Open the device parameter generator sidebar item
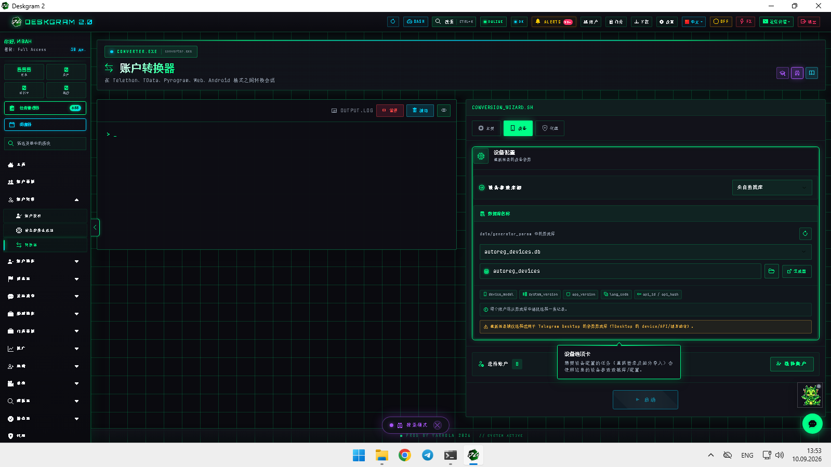The height and width of the screenshot is (467, 831). (x=45, y=230)
